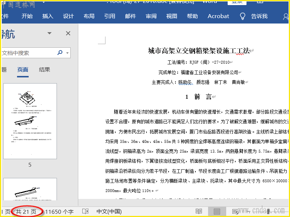
Task: Open the Acrobat ribbon tab
Action: point(218,16)
